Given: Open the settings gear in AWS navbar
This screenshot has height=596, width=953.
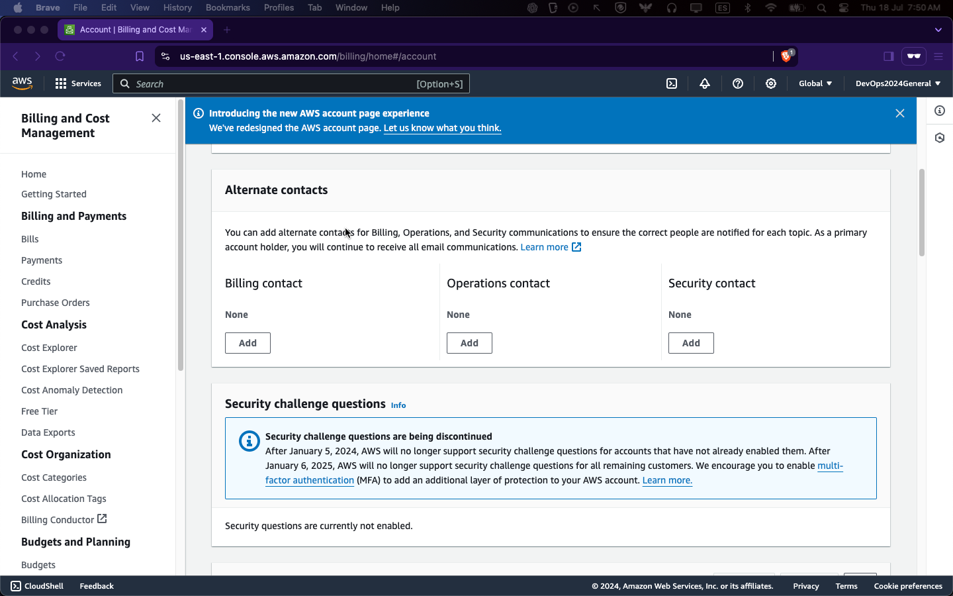Looking at the screenshot, I should 771,83.
